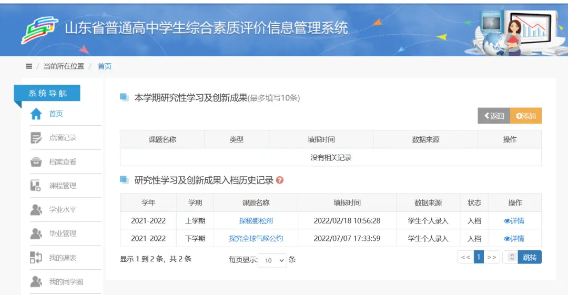
Task: Open the 每页显示 rows-per-page dropdown
Action: point(272,260)
